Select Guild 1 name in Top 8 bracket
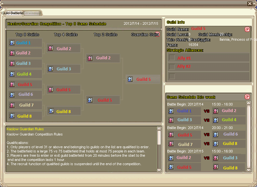257x187 pixels. pyautogui.click(x=23, y=43)
